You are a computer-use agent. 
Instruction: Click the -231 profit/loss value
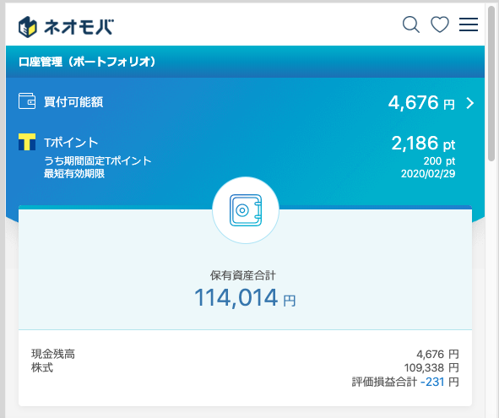(x=432, y=382)
